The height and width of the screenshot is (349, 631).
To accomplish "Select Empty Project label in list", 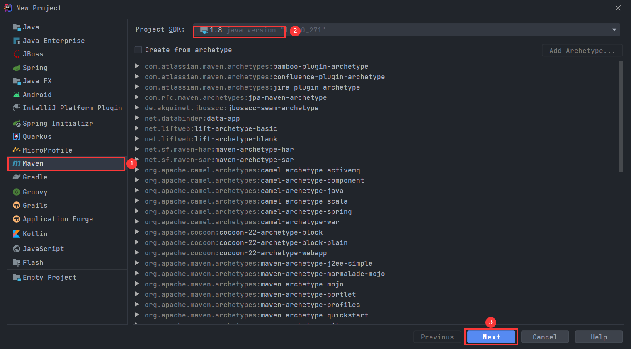I will (x=50, y=278).
